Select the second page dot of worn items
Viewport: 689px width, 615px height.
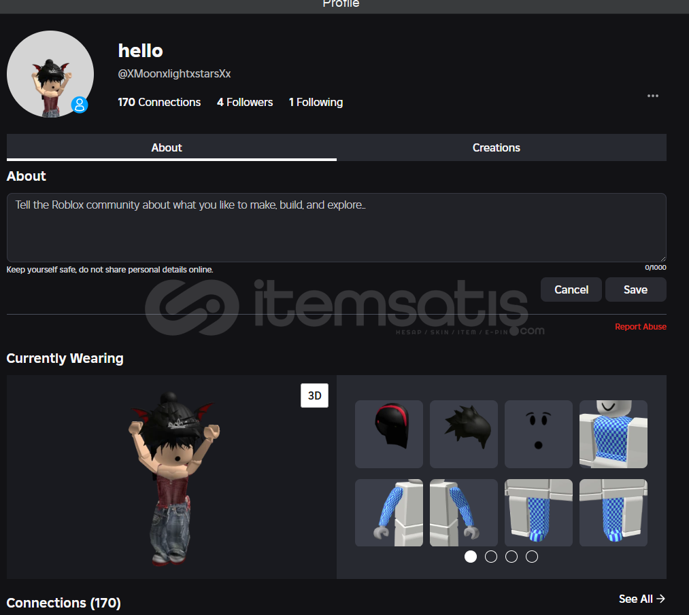(x=491, y=557)
